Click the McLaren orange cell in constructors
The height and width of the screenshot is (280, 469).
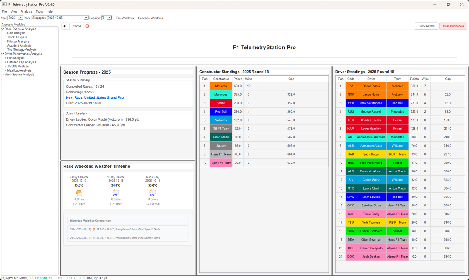[221, 86]
